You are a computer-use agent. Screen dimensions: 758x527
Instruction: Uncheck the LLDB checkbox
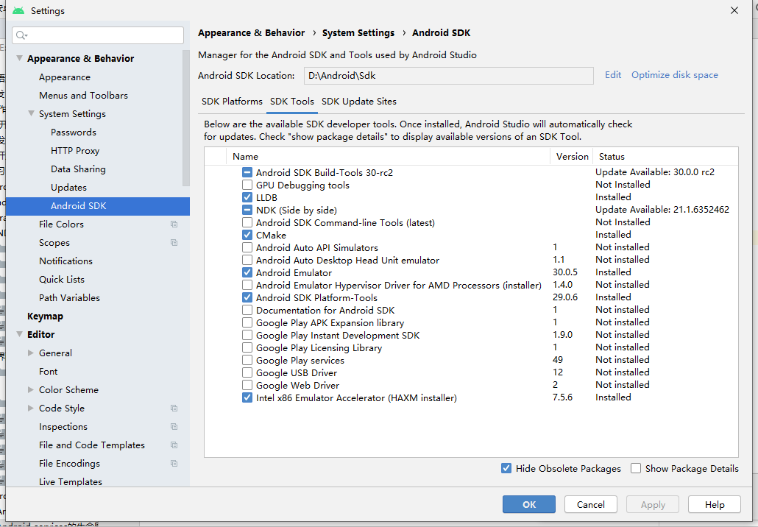[x=247, y=197]
